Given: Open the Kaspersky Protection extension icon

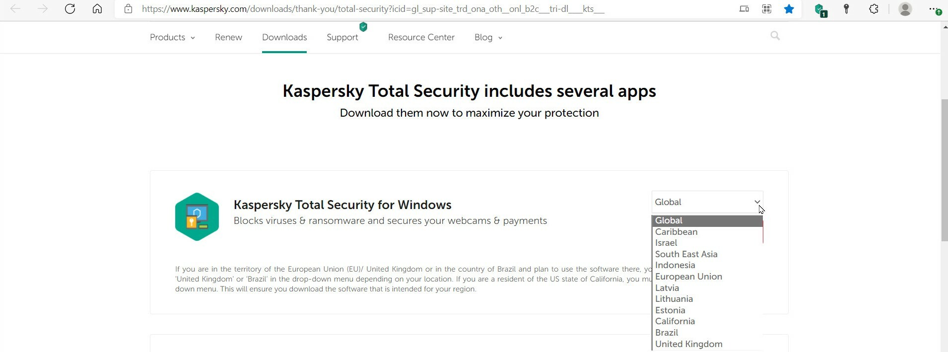Looking at the screenshot, I should tap(820, 10).
